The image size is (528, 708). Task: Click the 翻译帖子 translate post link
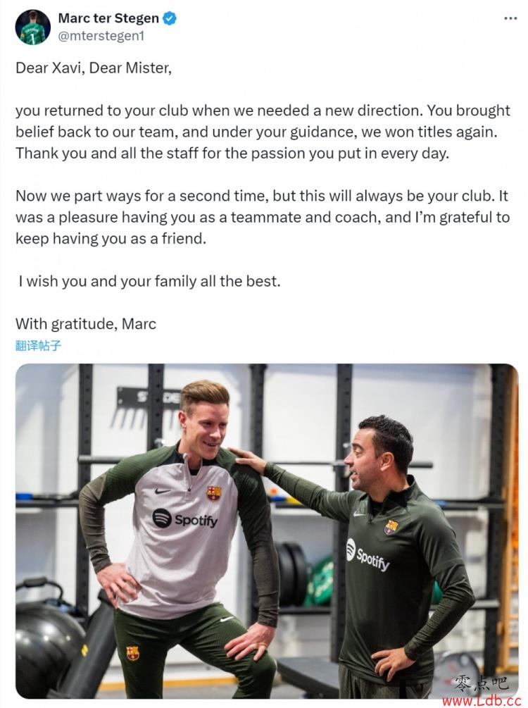pyautogui.click(x=38, y=346)
